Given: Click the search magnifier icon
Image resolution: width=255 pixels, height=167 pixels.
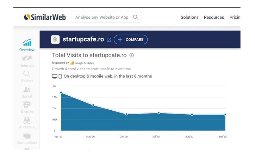Looking at the screenshot, I should tap(136, 17).
